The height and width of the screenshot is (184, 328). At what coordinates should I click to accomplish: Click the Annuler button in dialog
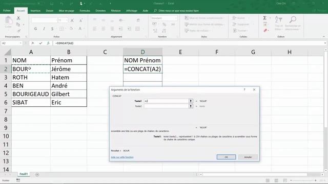click(248, 157)
